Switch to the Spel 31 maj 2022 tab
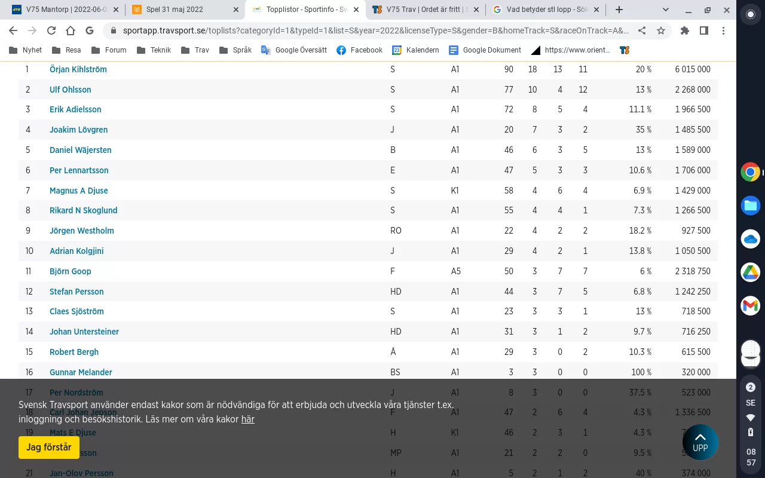 [182, 10]
